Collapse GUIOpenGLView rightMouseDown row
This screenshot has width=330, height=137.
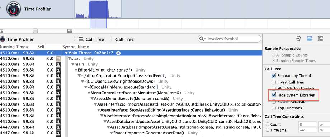[82, 82]
